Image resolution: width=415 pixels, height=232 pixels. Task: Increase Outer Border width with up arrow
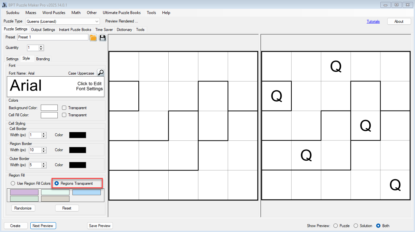[x=44, y=164]
